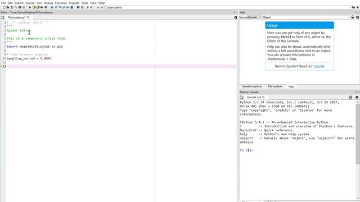This screenshot has height=202, width=360.
Task: Open the Help menu
Action: [x=101, y=3]
